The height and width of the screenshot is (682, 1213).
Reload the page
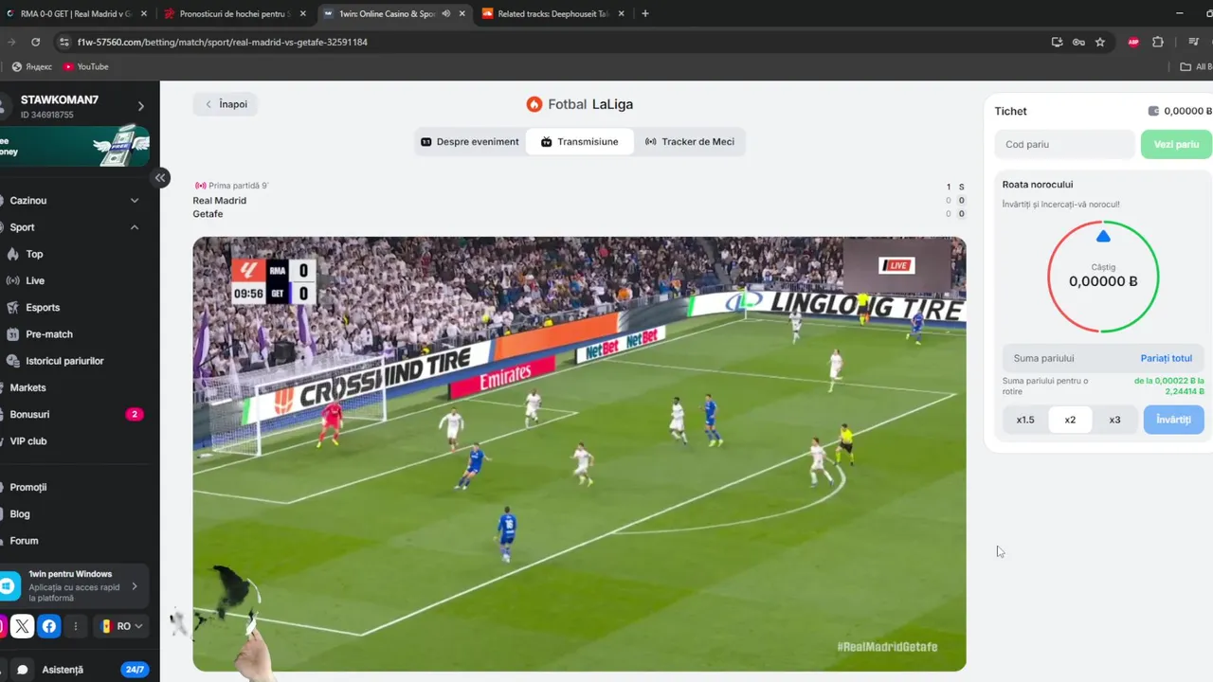(35, 42)
